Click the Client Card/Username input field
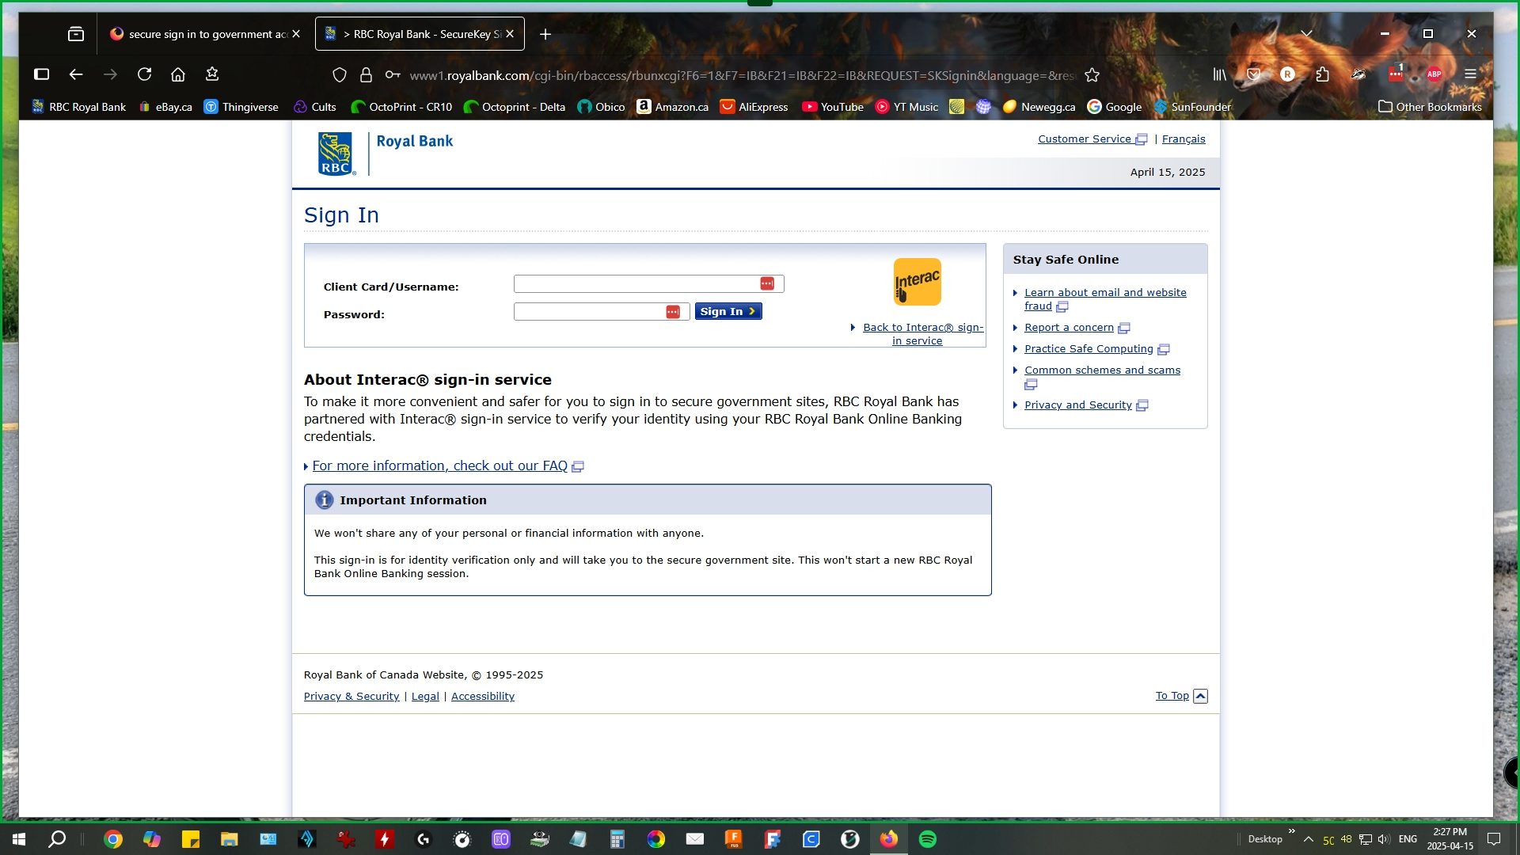The height and width of the screenshot is (855, 1520). (x=648, y=283)
